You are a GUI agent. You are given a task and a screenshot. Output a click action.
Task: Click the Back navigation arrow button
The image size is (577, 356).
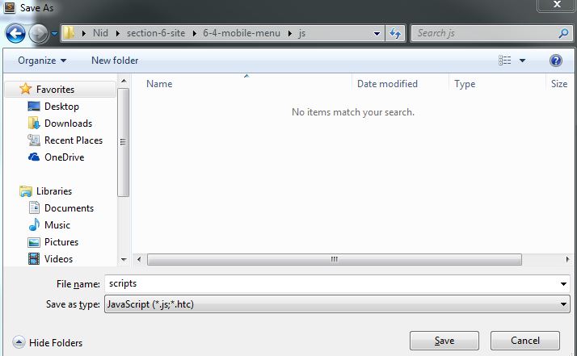[16, 34]
